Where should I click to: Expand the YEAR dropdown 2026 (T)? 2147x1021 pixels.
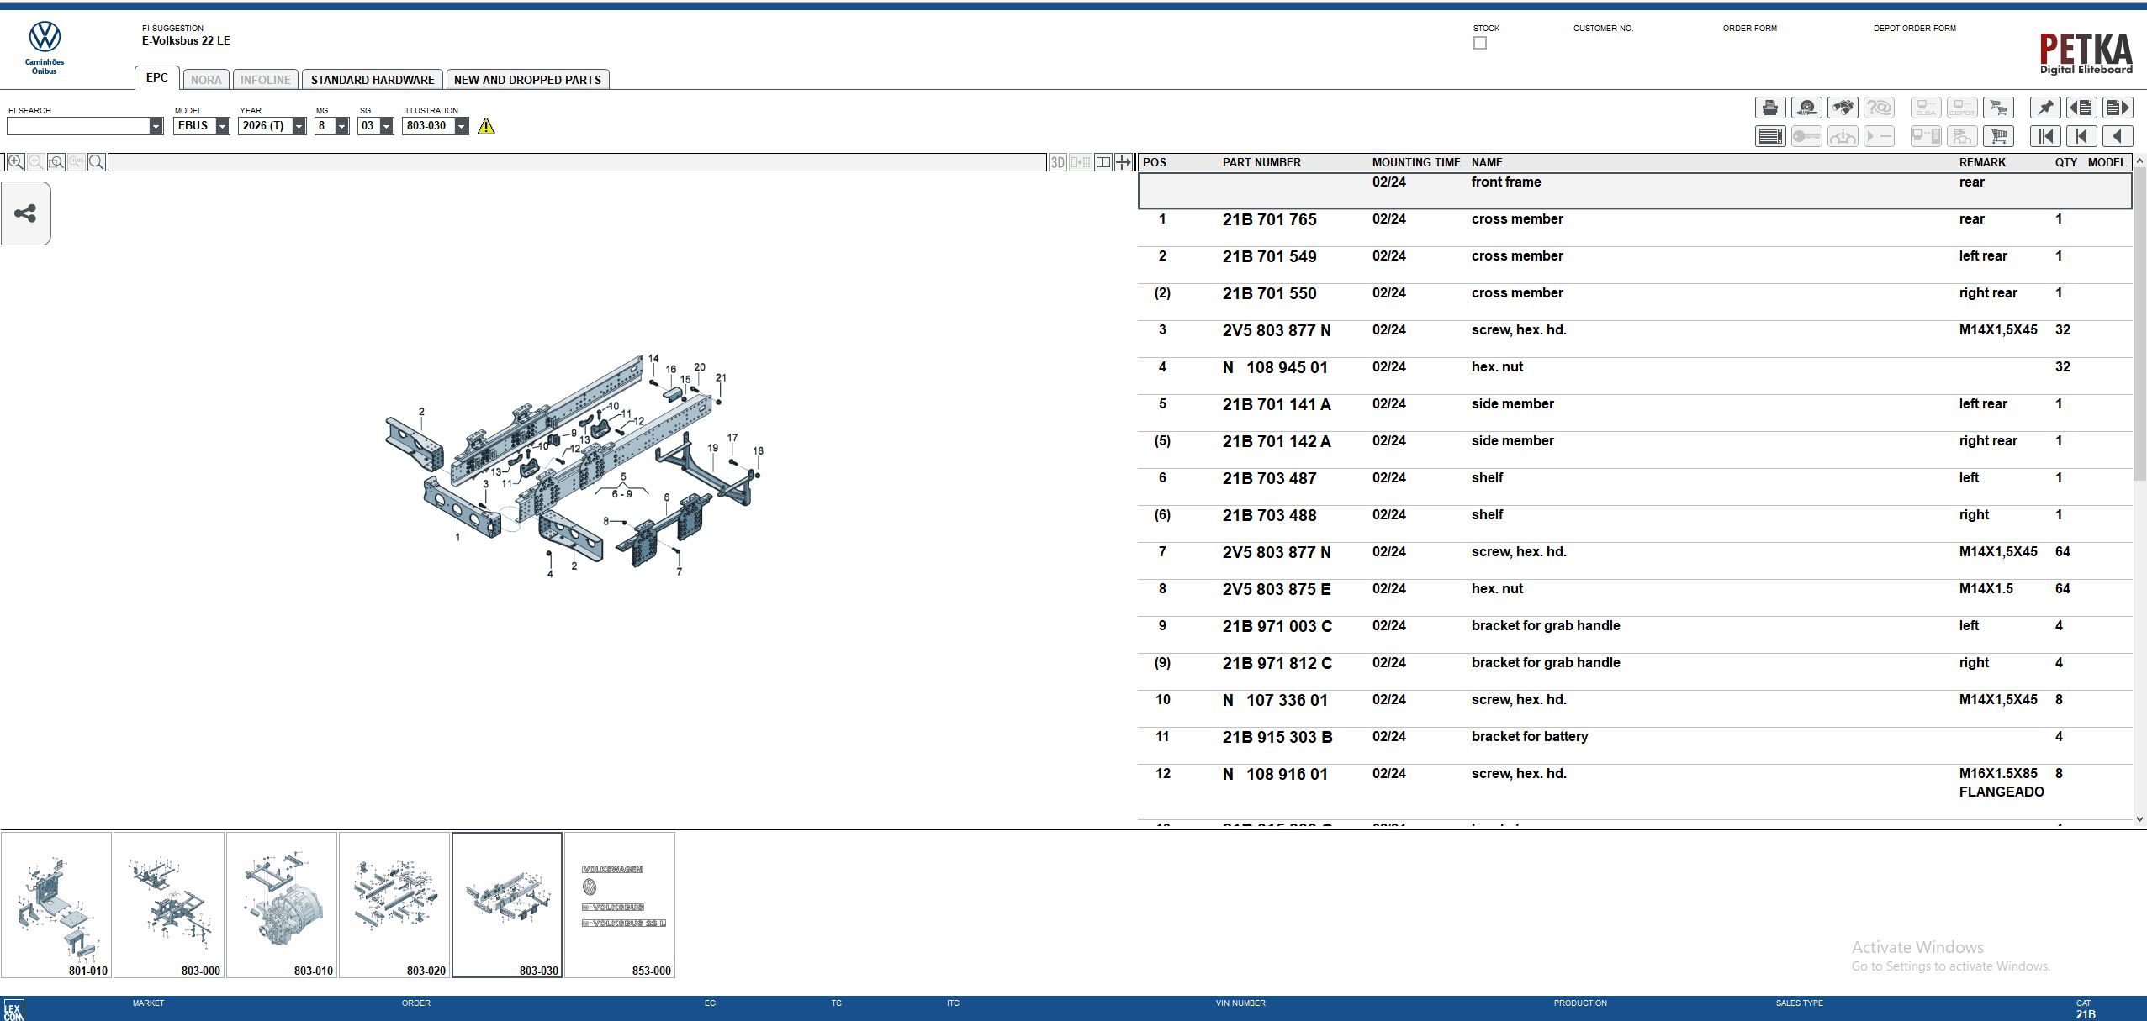(299, 126)
